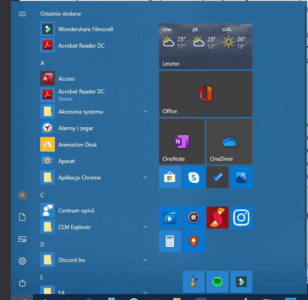Click the Ostatnio dodane header
Viewport: 308px width, 300px height.
pyautogui.click(x=60, y=14)
